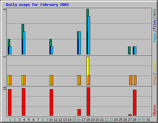Click the x-axis day number 10
Viewport: 158px width, 123px height.
51,120
